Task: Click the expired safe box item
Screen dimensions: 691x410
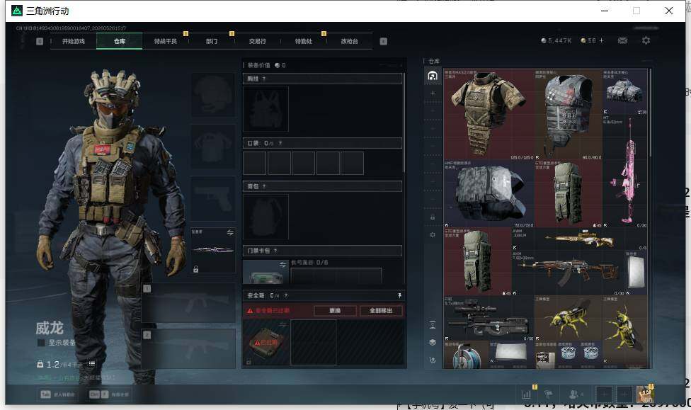Action: (x=266, y=342)
